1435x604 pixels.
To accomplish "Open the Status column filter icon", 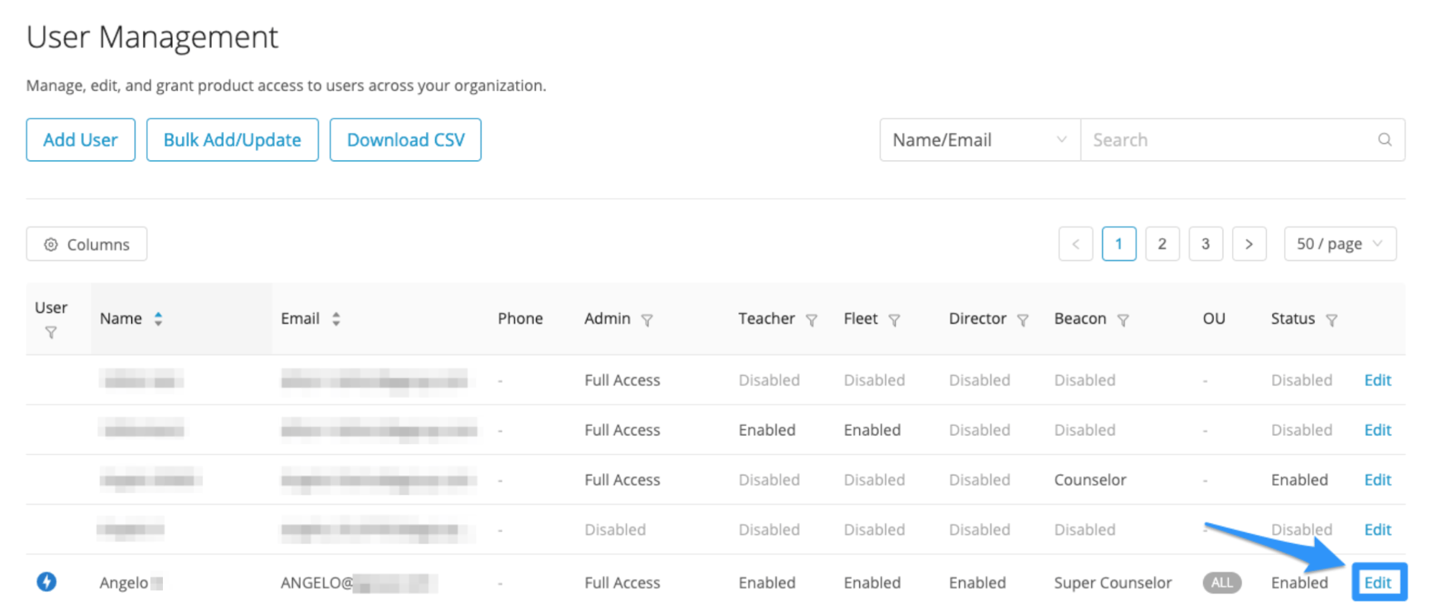I will pos(1331,320).
